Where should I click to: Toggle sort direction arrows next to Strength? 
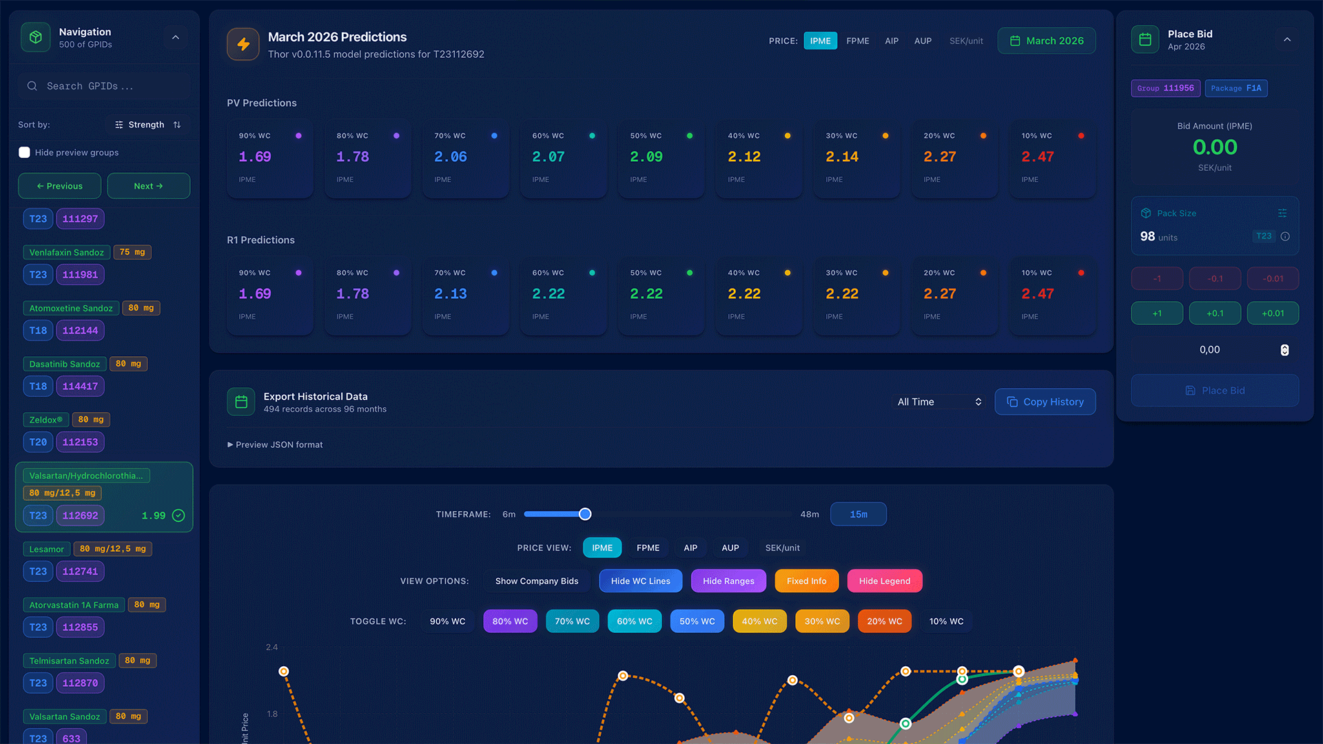(177, 125)
